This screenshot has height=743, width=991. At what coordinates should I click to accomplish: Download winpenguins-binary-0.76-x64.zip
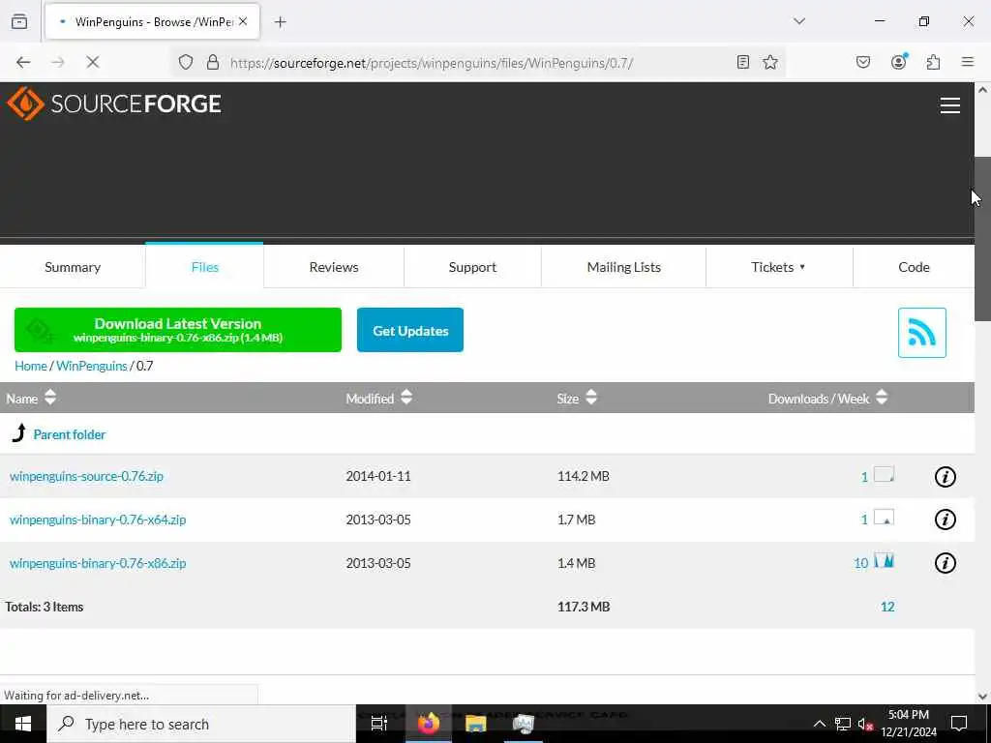coord(98,520)
